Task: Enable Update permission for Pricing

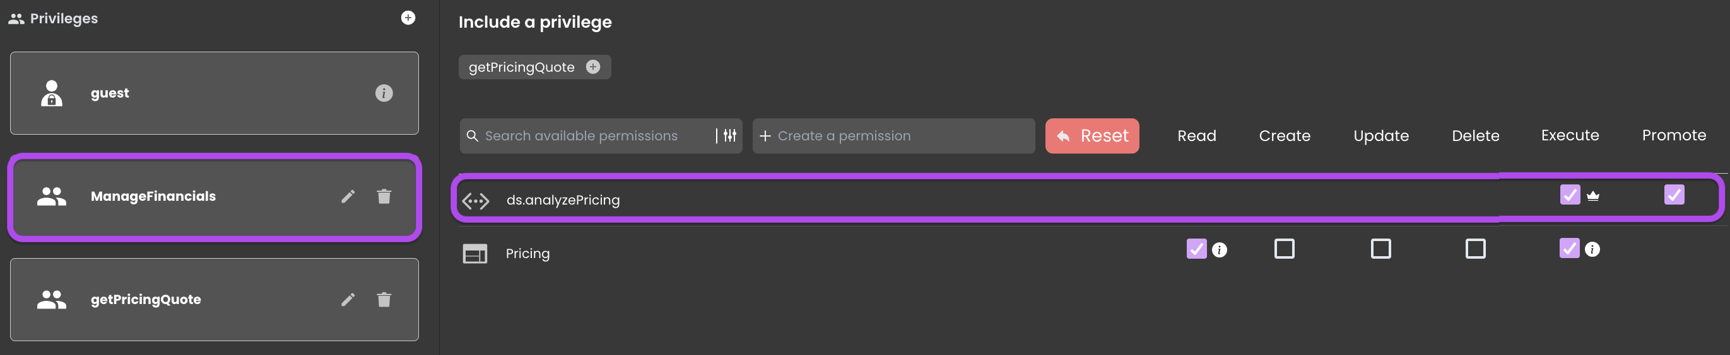Action: pyautogui.click(x=1380, y=249)
